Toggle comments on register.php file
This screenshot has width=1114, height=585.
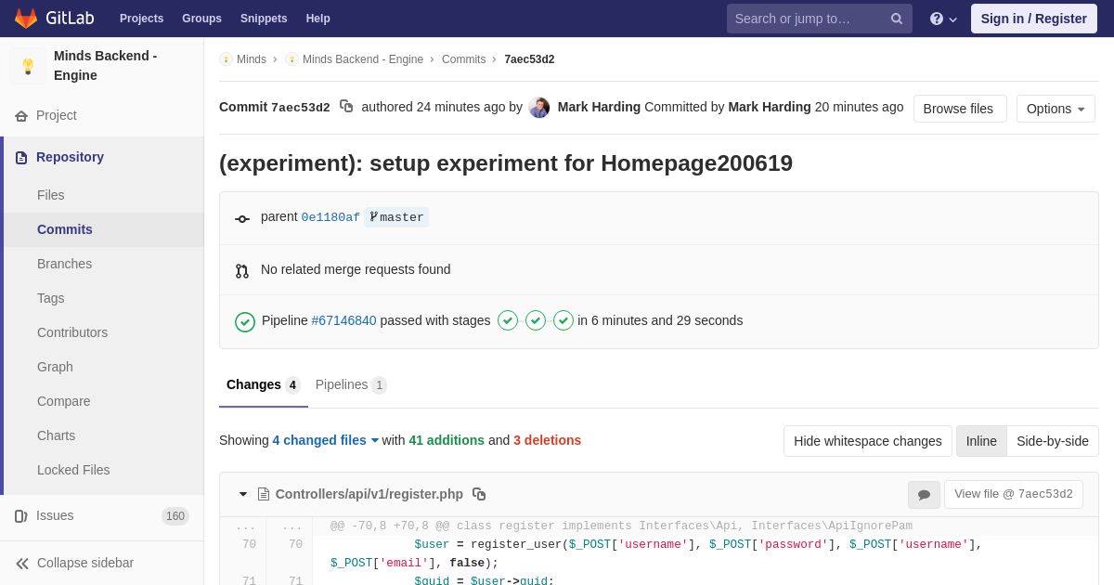click(x=924, y=495)
